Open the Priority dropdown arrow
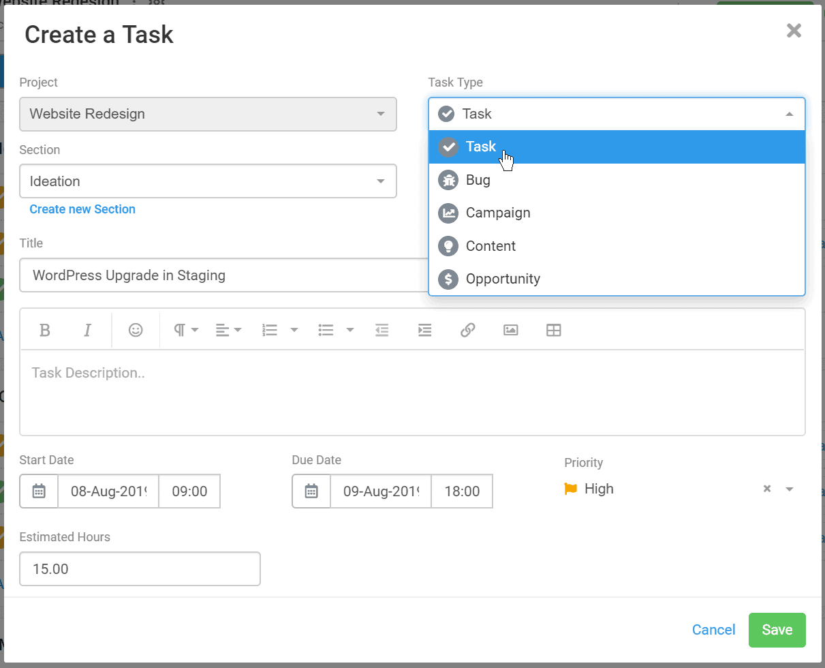The height and width of the screenshot is (668, 825). coord(790,489)
